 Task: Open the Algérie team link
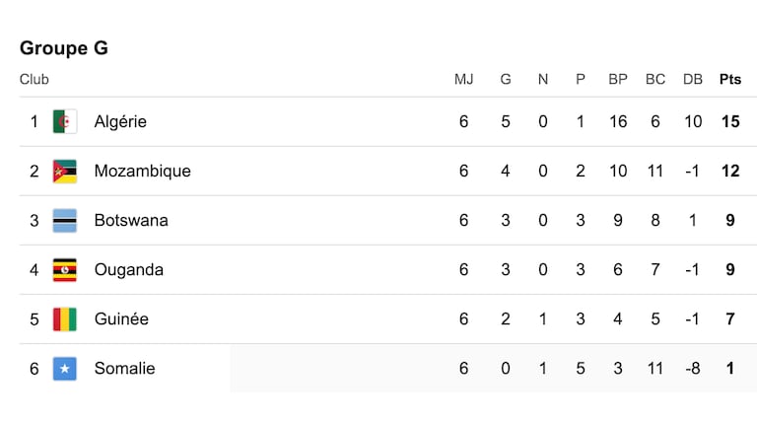click(x=120, y=121)
